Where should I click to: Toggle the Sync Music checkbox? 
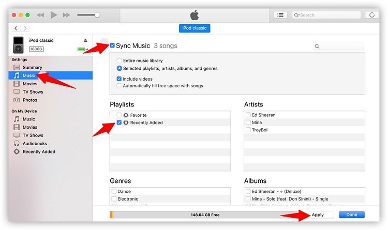pyautogui.click(x=112, y=46)
